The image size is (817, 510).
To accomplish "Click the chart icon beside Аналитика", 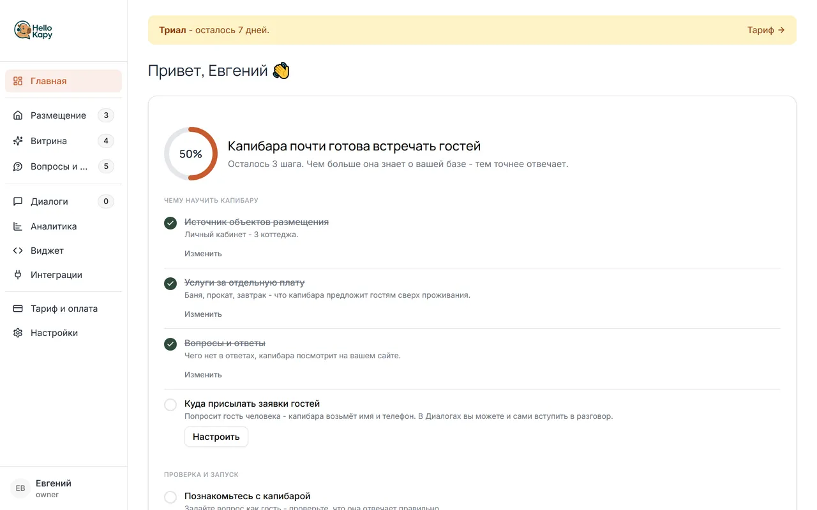I will [18, 226].
